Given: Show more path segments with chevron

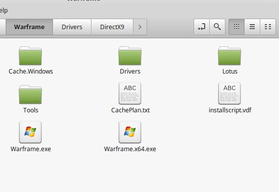Looking at the screenshot, I should (x=140, y=27).
